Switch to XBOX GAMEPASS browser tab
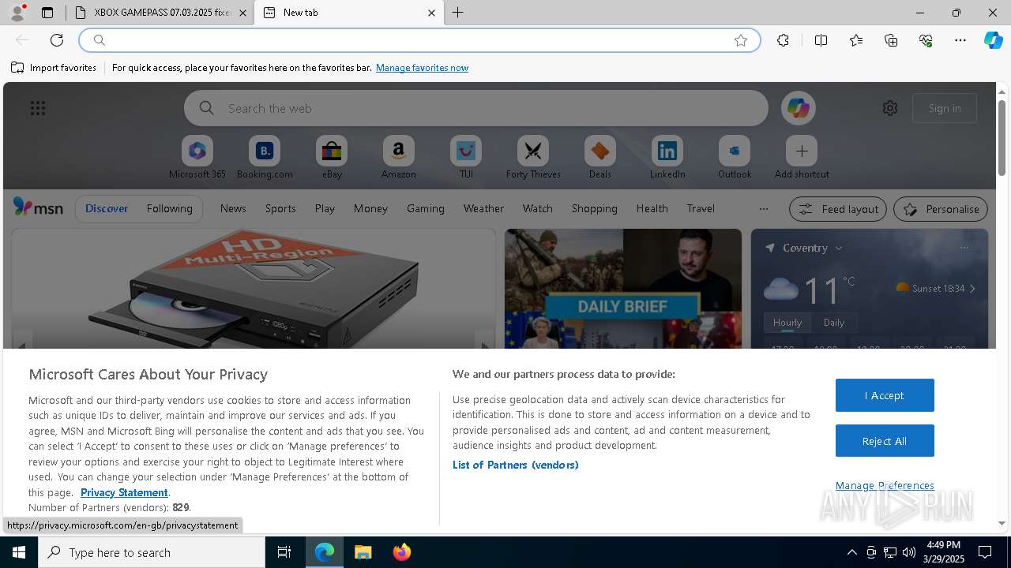 (160, 13)
